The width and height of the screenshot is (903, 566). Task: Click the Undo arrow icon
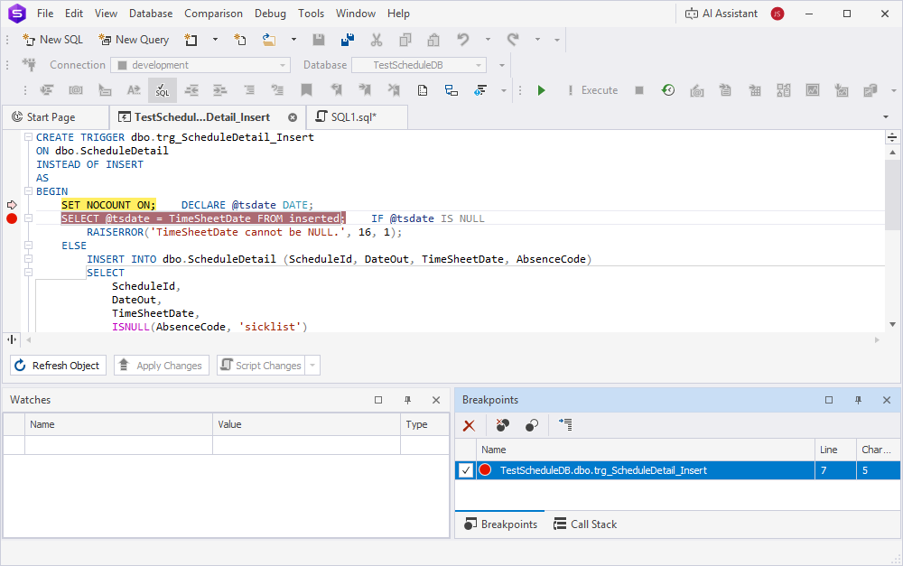463,40
